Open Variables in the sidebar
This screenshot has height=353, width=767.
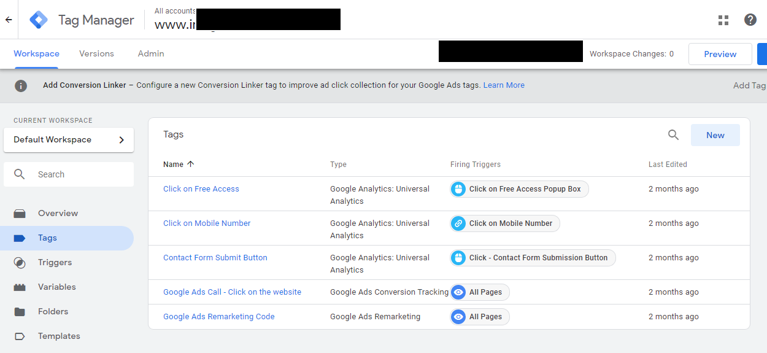(56, 287)
